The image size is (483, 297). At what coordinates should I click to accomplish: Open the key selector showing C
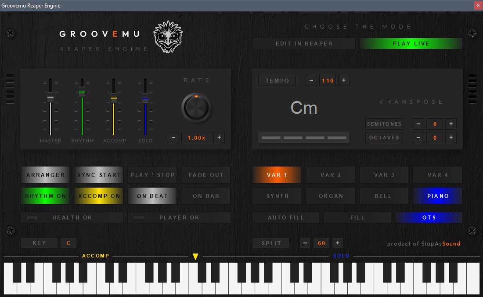(68, 243)
